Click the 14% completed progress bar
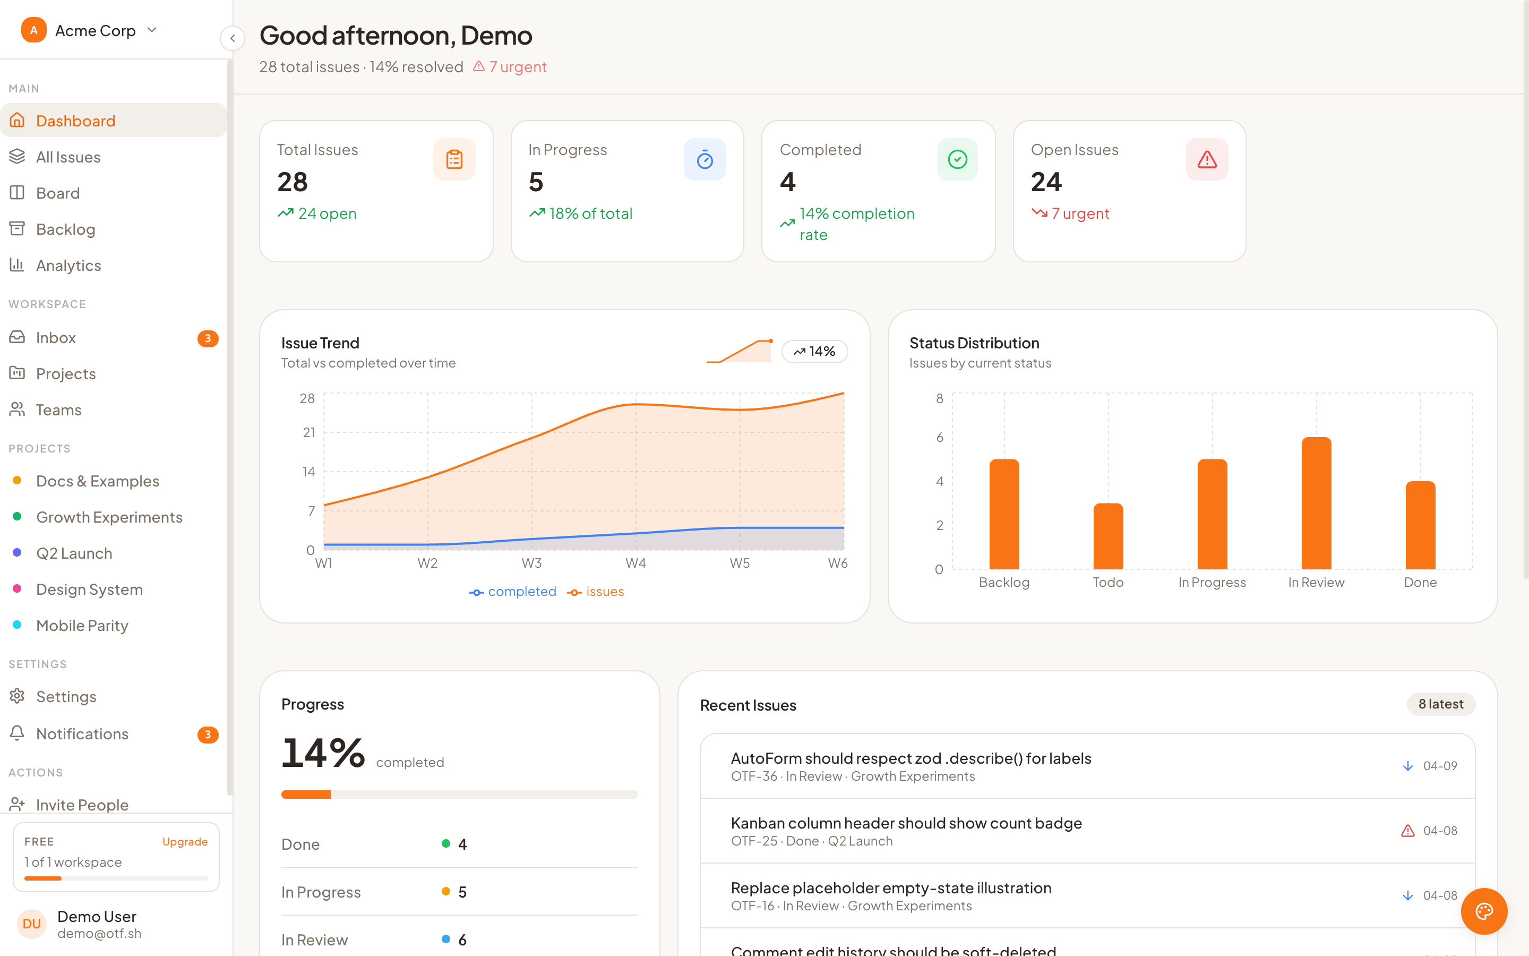This screenshot has width=1529, height=956. pos(459,794)
